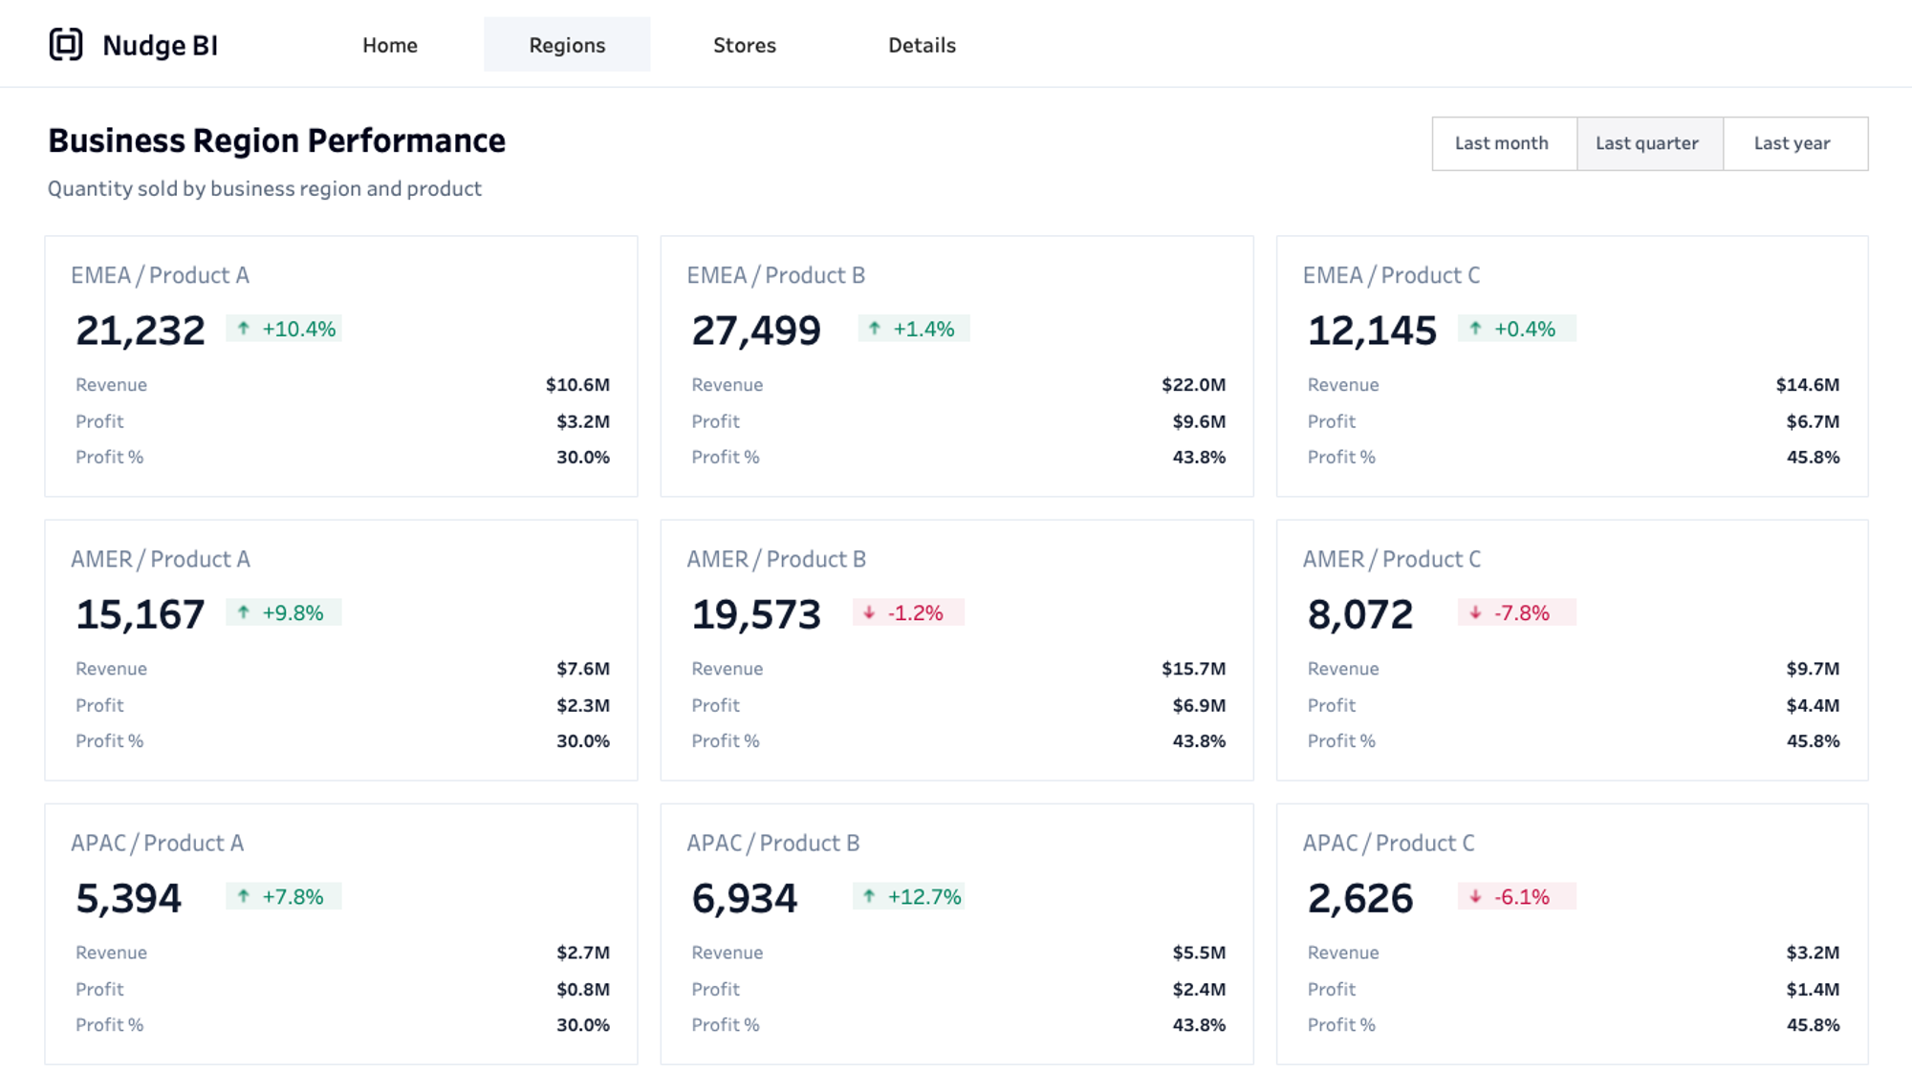Screen dimensions: 1912x1092
Task: Click up arrow icon on EMEA Product C
Action: 1475,329
